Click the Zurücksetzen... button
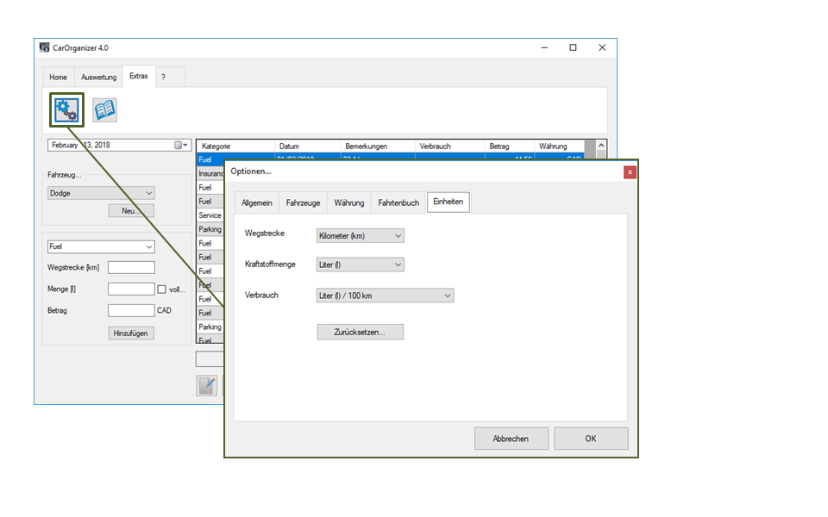This screenshot has height=517, width=828. click(360, 332)
